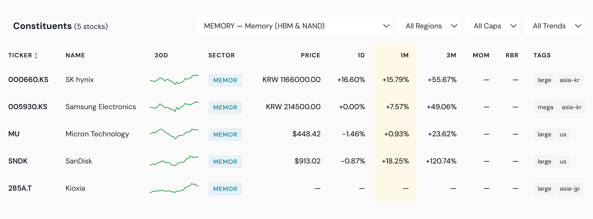Open the MU ticker
Screen dimensions: 593x219
click(14, 134)
